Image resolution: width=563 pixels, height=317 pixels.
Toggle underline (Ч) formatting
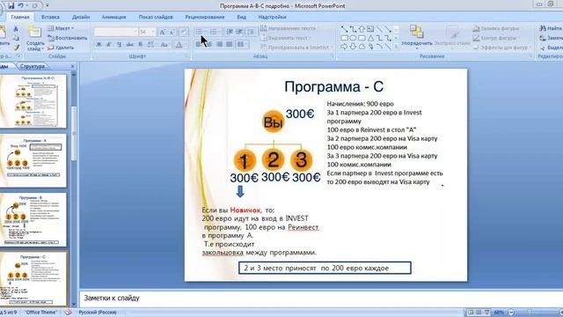click(x=119, y=45)
